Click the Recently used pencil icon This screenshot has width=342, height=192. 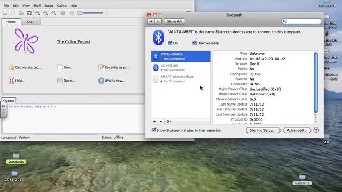pos(101,67)
